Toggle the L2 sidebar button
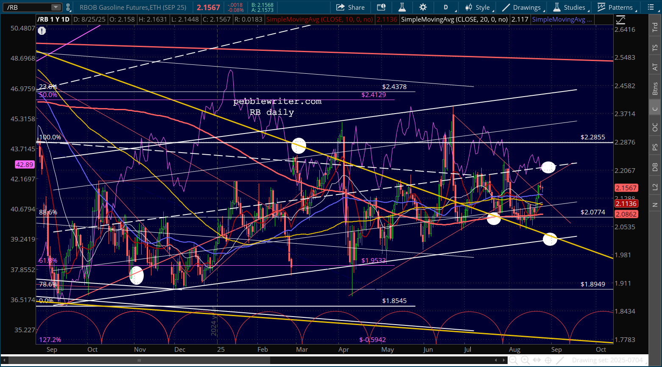This screenshot has width=662, height=367. coord(655,186)
